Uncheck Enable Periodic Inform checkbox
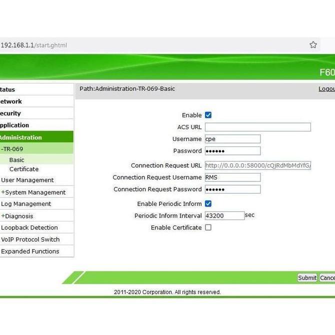Viewport: 335px width, 335px height. tap(208, 203)
